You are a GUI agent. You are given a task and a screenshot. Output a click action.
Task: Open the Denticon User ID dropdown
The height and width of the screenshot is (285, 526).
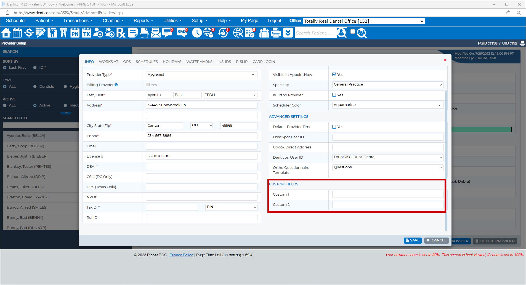point(388,157)
